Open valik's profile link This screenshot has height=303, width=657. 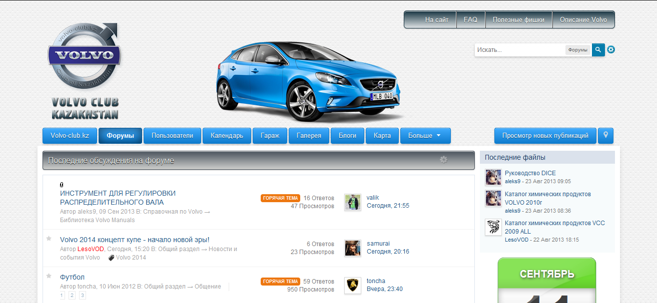[373, 198]
